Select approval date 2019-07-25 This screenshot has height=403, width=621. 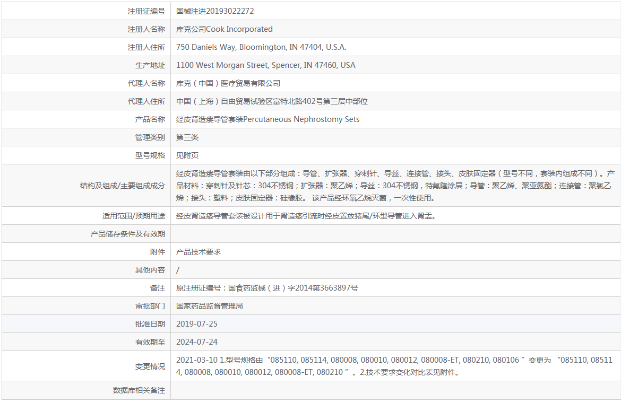point(197,324)
